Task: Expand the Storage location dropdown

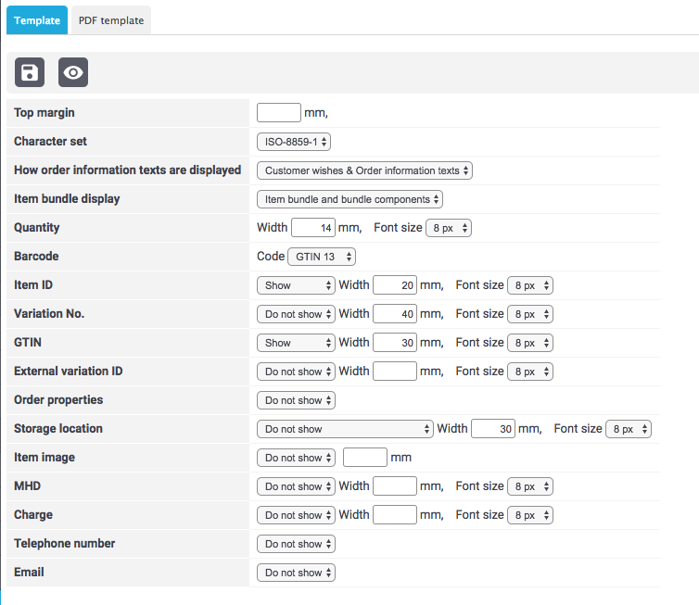Action: [345, 429]
